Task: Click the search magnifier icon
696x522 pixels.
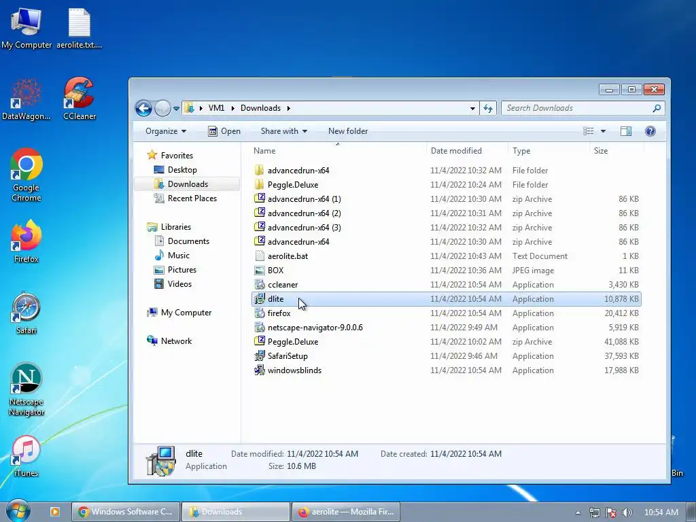Action: coord(657,108)
